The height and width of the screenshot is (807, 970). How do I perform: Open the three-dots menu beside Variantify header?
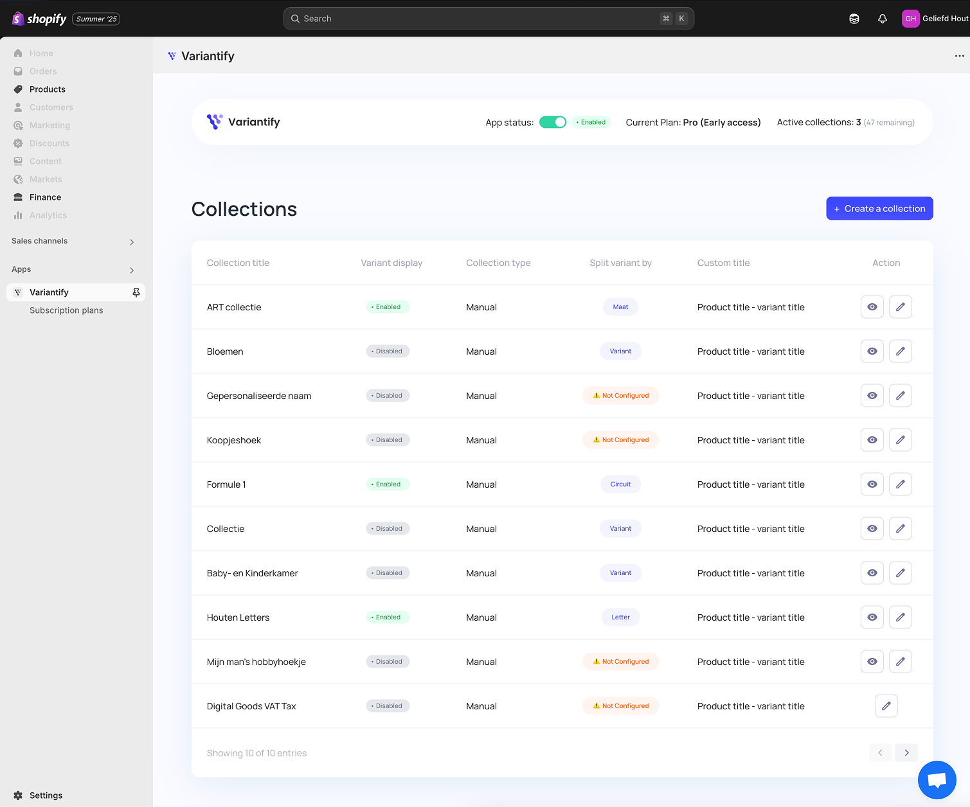[x=959, y=56]
